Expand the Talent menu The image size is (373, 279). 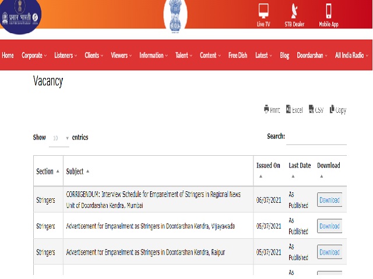[x=184, y=55]
